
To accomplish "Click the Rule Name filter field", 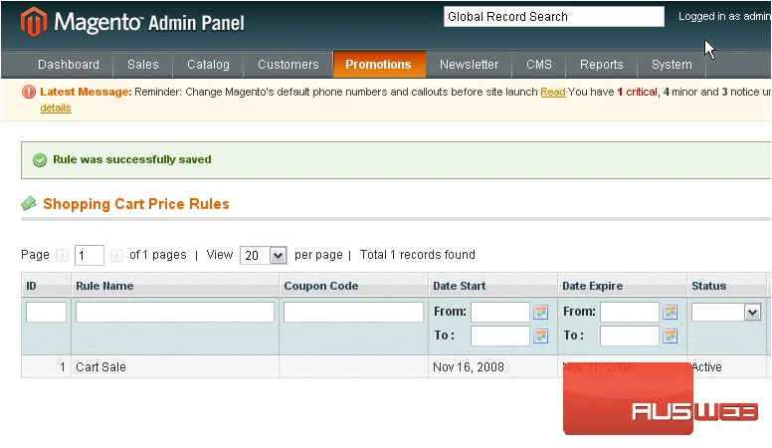I will click(175, 312).
